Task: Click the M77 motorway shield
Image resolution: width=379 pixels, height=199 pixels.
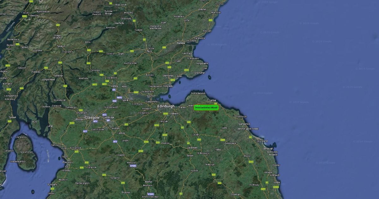Action: coord(85,131)
